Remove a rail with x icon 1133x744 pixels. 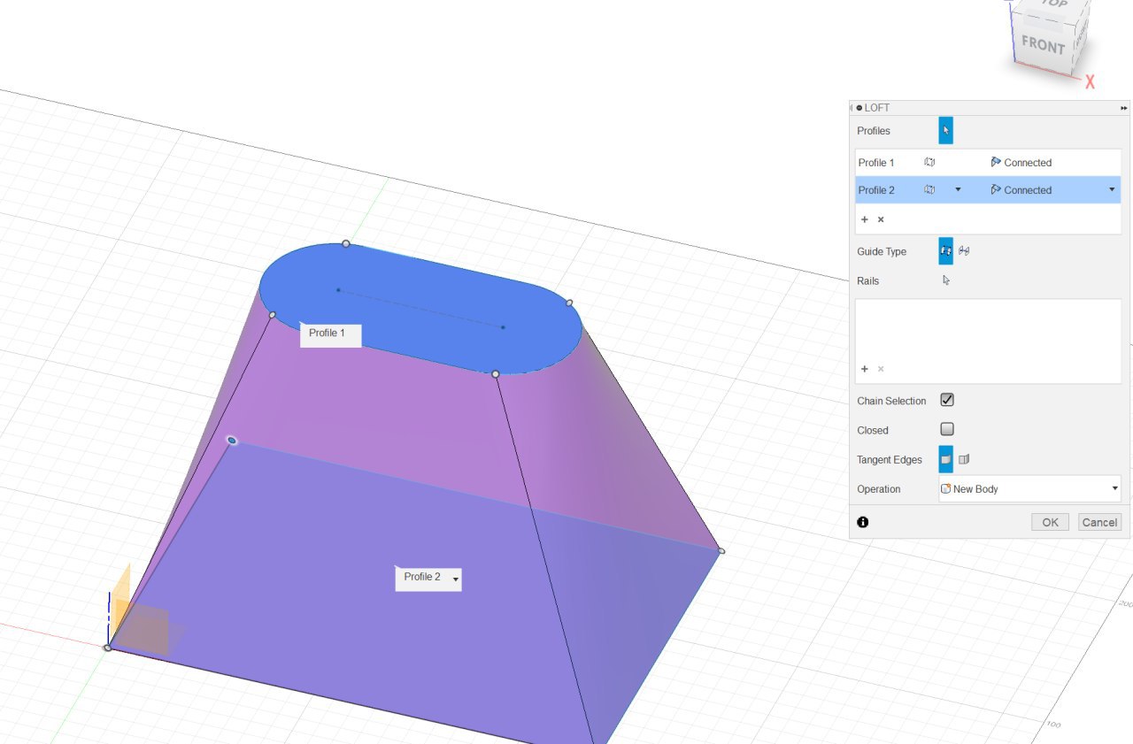(881, 369)
